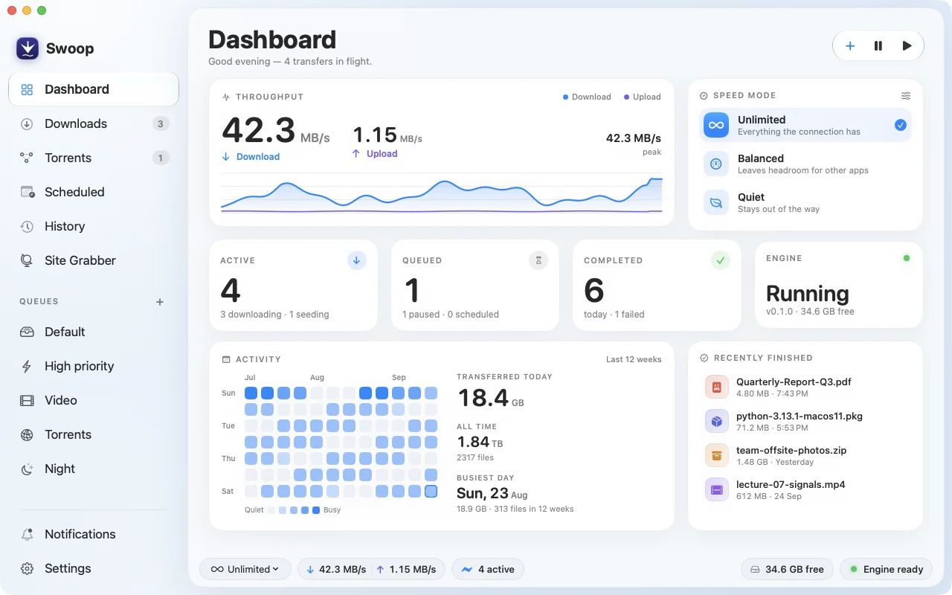
Task: Click the status bar transfer speed readout
Action: [372, 570]
